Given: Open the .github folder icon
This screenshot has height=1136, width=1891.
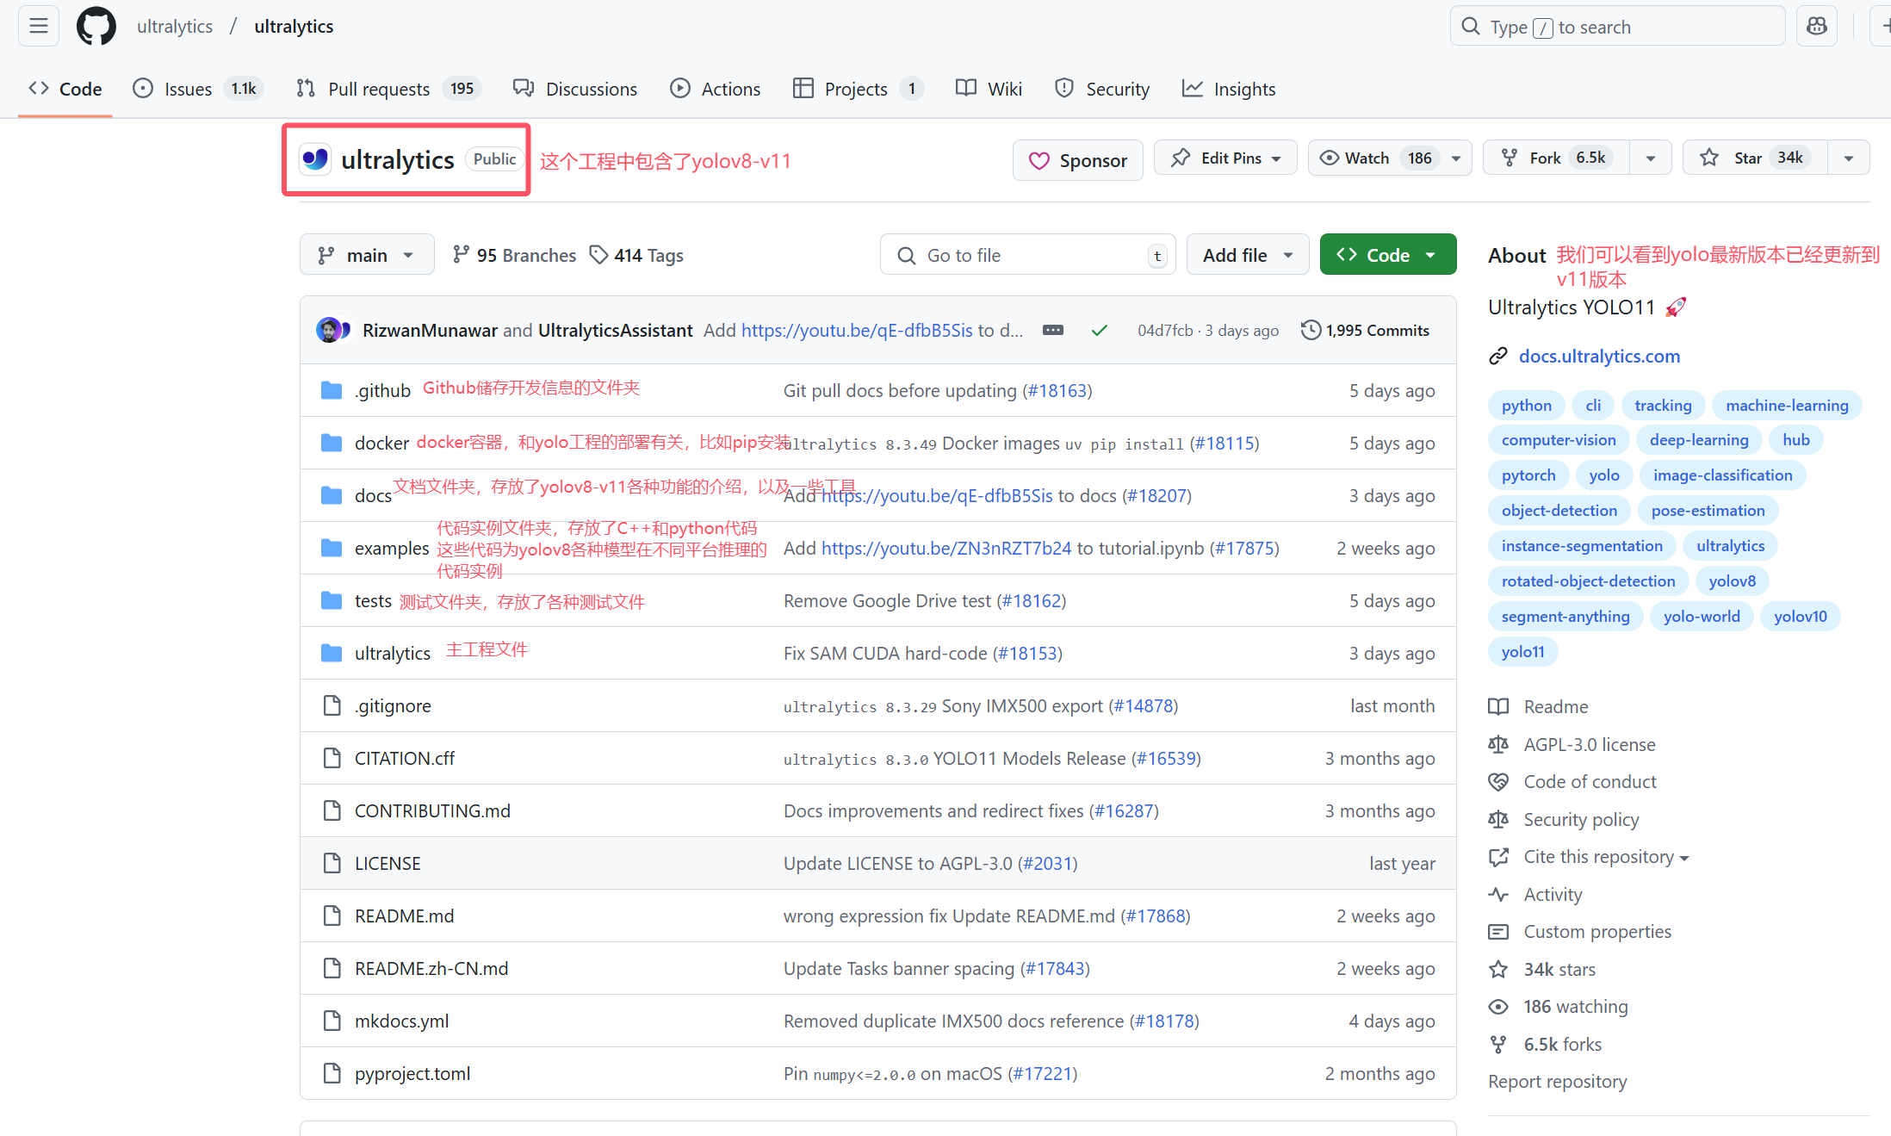Looking at the screenshot, I should (332, 391).
